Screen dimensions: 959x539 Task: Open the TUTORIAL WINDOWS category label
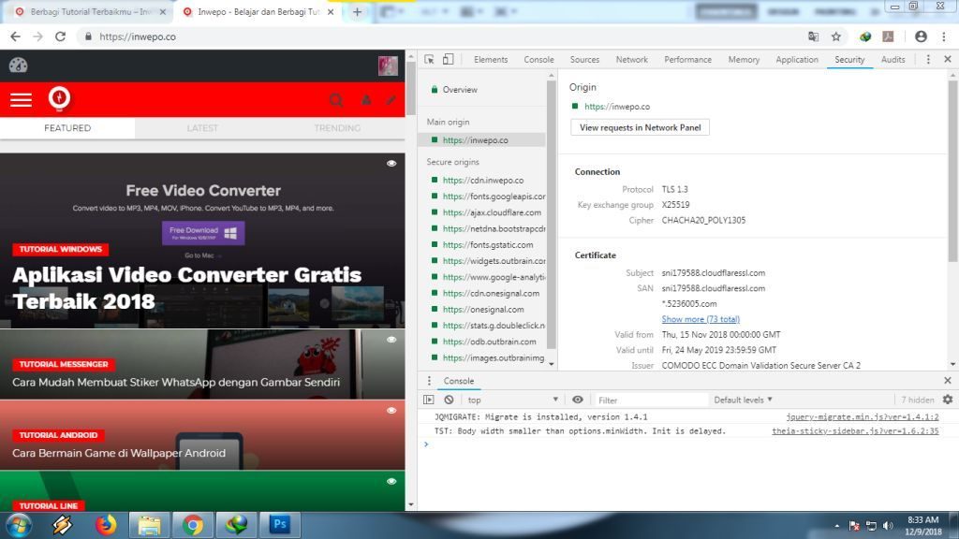tap(61, 249)
